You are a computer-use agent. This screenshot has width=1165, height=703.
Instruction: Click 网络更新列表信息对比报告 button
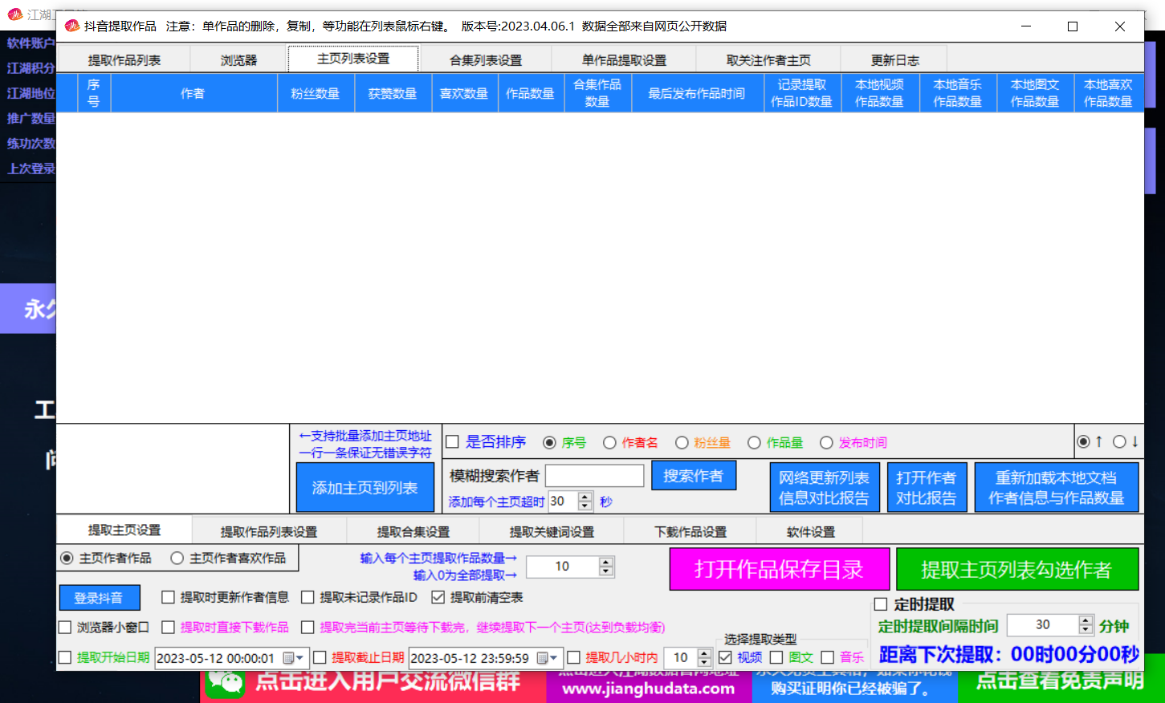point(825,487)
